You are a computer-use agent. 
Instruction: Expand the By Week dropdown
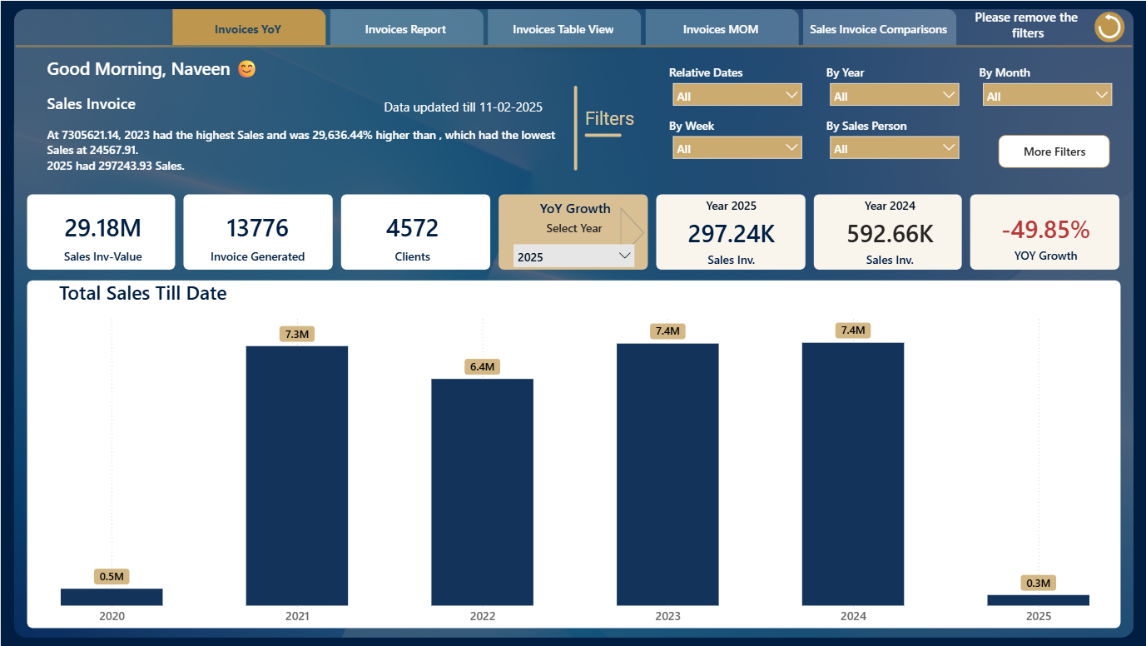pos(737,148)
